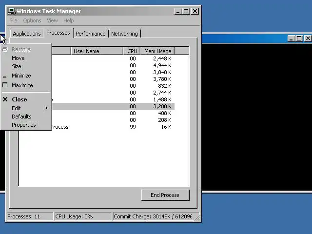Select the process row using 3,780 K
This screenshot has height=234, width=312.
pyautogui.click(x=113, y=79)
